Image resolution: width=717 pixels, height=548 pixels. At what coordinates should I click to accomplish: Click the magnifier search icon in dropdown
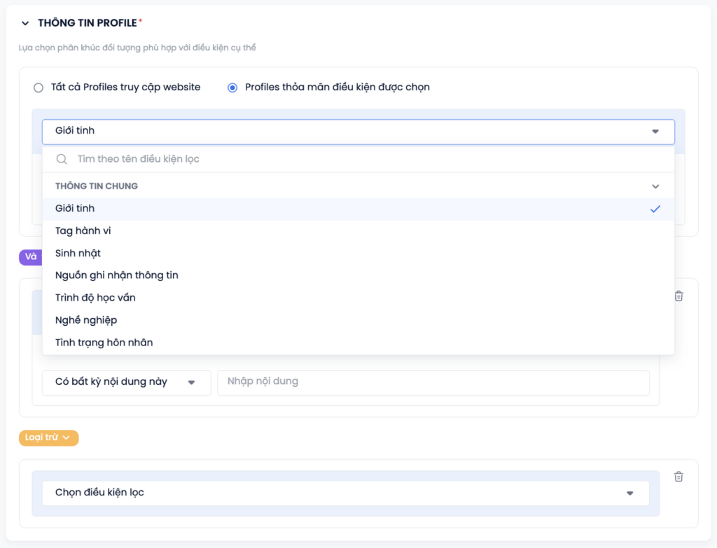coord(62,159)
